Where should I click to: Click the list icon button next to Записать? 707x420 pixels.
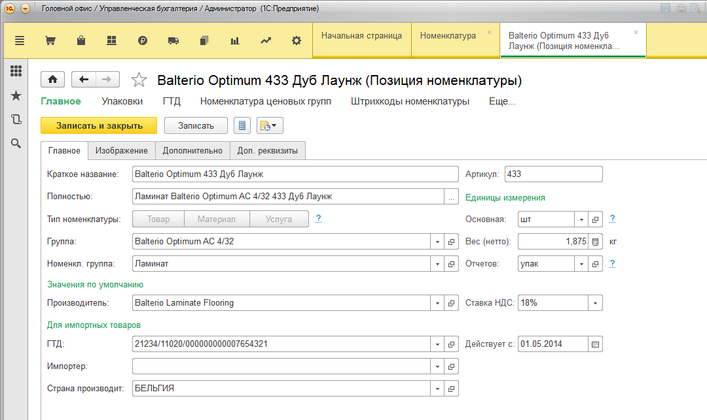[242, 126]
